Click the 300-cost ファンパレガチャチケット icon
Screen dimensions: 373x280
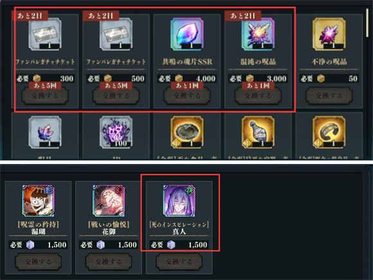[x=45, y=34]
